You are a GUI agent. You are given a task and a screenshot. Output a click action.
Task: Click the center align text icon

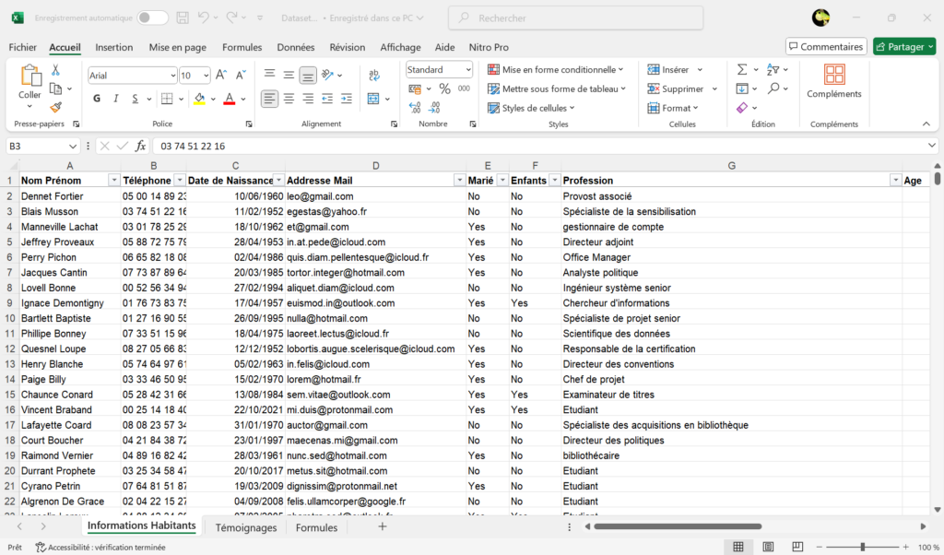289,99
